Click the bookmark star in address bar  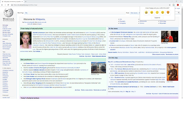coord(170,5)
